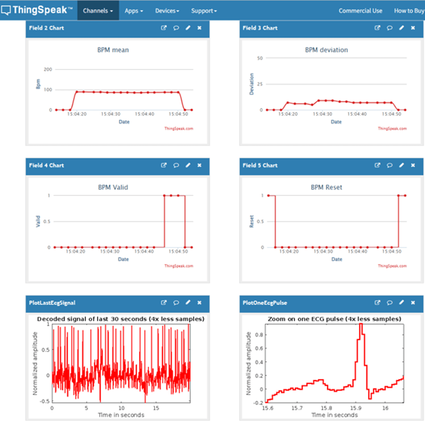Expand the Devices dropdown menu
Viewport: 425px width, 421px height.
click(167, 11)
